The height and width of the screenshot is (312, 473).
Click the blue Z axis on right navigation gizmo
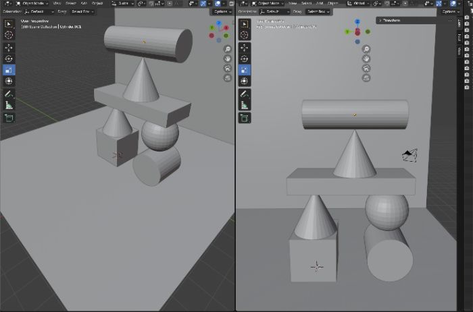click(357, 22)
